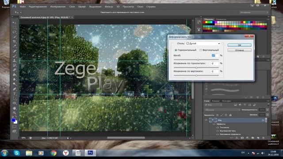Screen dimensions: 283x159
Task: Select the Pen tool
Action: pyautogui.click(x=14, y=89)
